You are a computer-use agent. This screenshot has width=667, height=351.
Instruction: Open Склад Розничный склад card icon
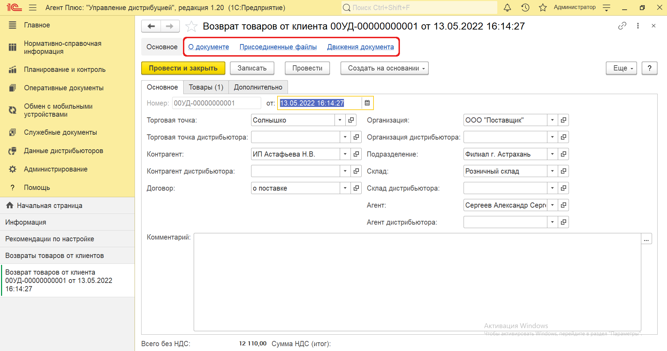pos(563,171)
